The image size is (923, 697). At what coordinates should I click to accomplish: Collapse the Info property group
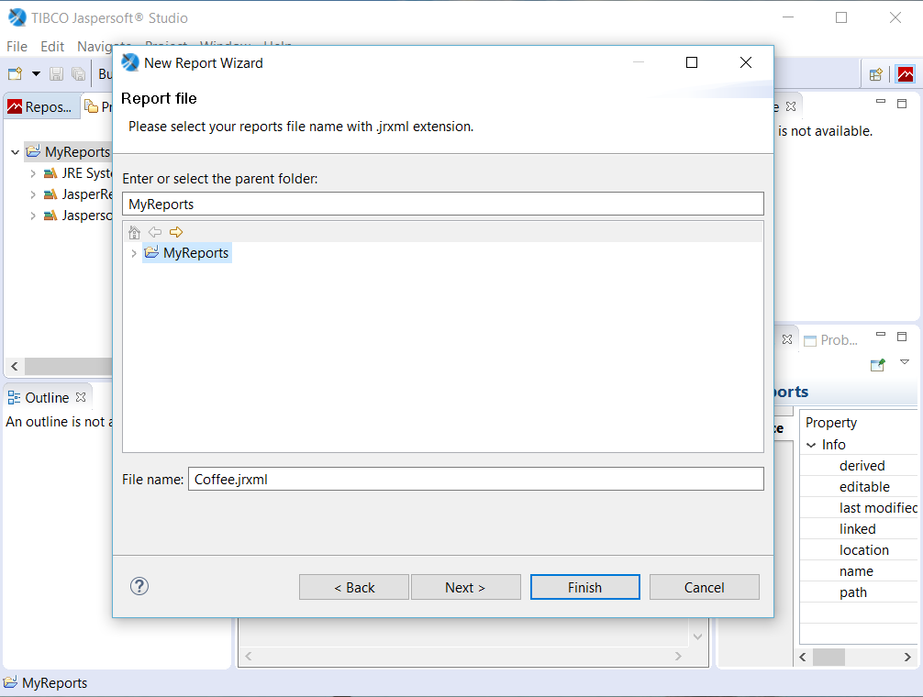click(x=811, y=446)
